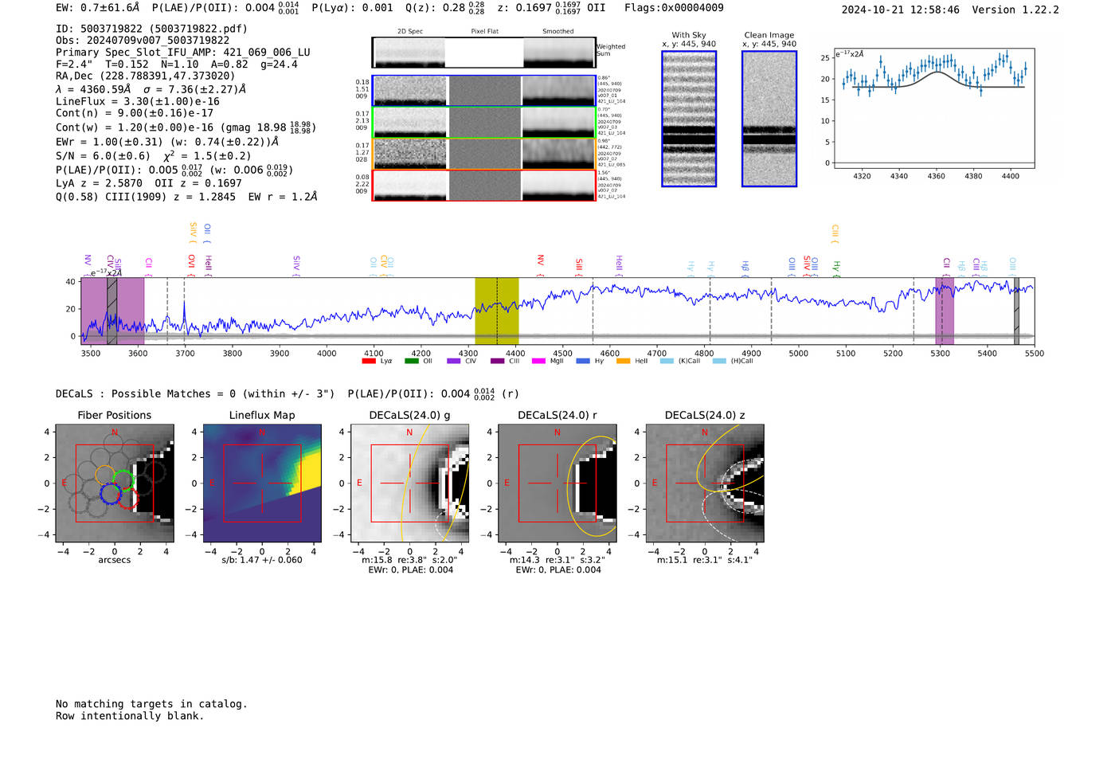This screenshot has height=759, width=1115.
Task: Select the With Sky image cutout
Action: (x=689, y=119)
